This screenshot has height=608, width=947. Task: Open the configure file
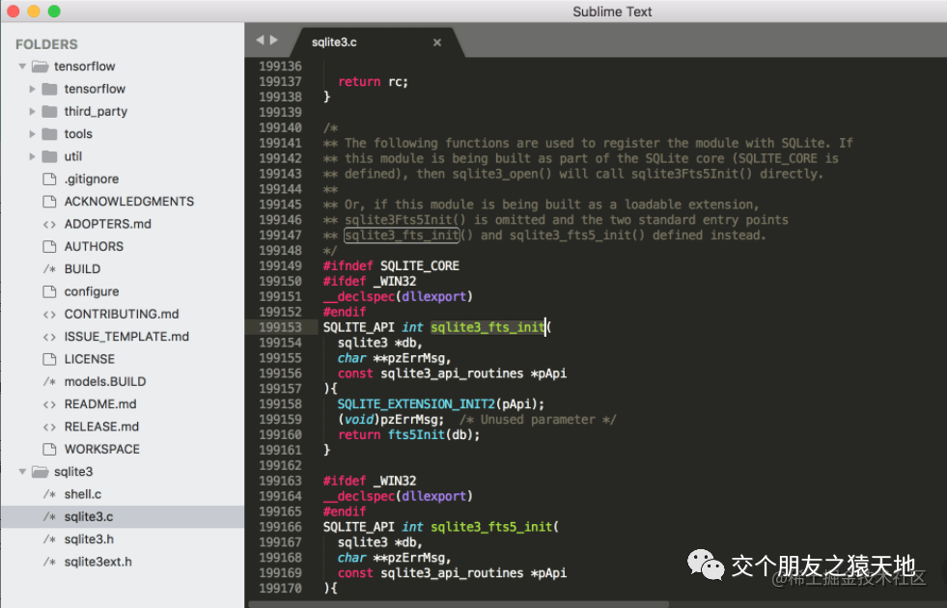(92, 291)
